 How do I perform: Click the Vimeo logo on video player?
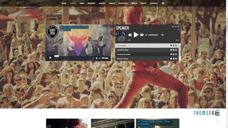[x=105, y=58]
